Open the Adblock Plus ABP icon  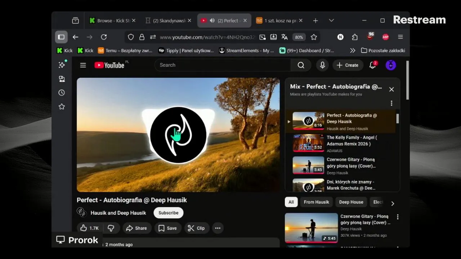point(385,37)
